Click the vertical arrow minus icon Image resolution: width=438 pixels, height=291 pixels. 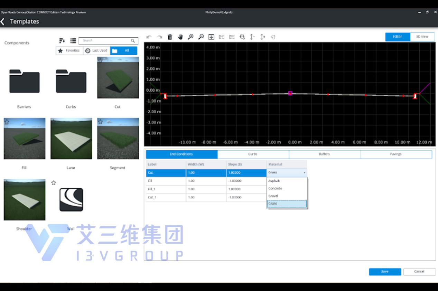pyautogui.click(x=253, y=37)
